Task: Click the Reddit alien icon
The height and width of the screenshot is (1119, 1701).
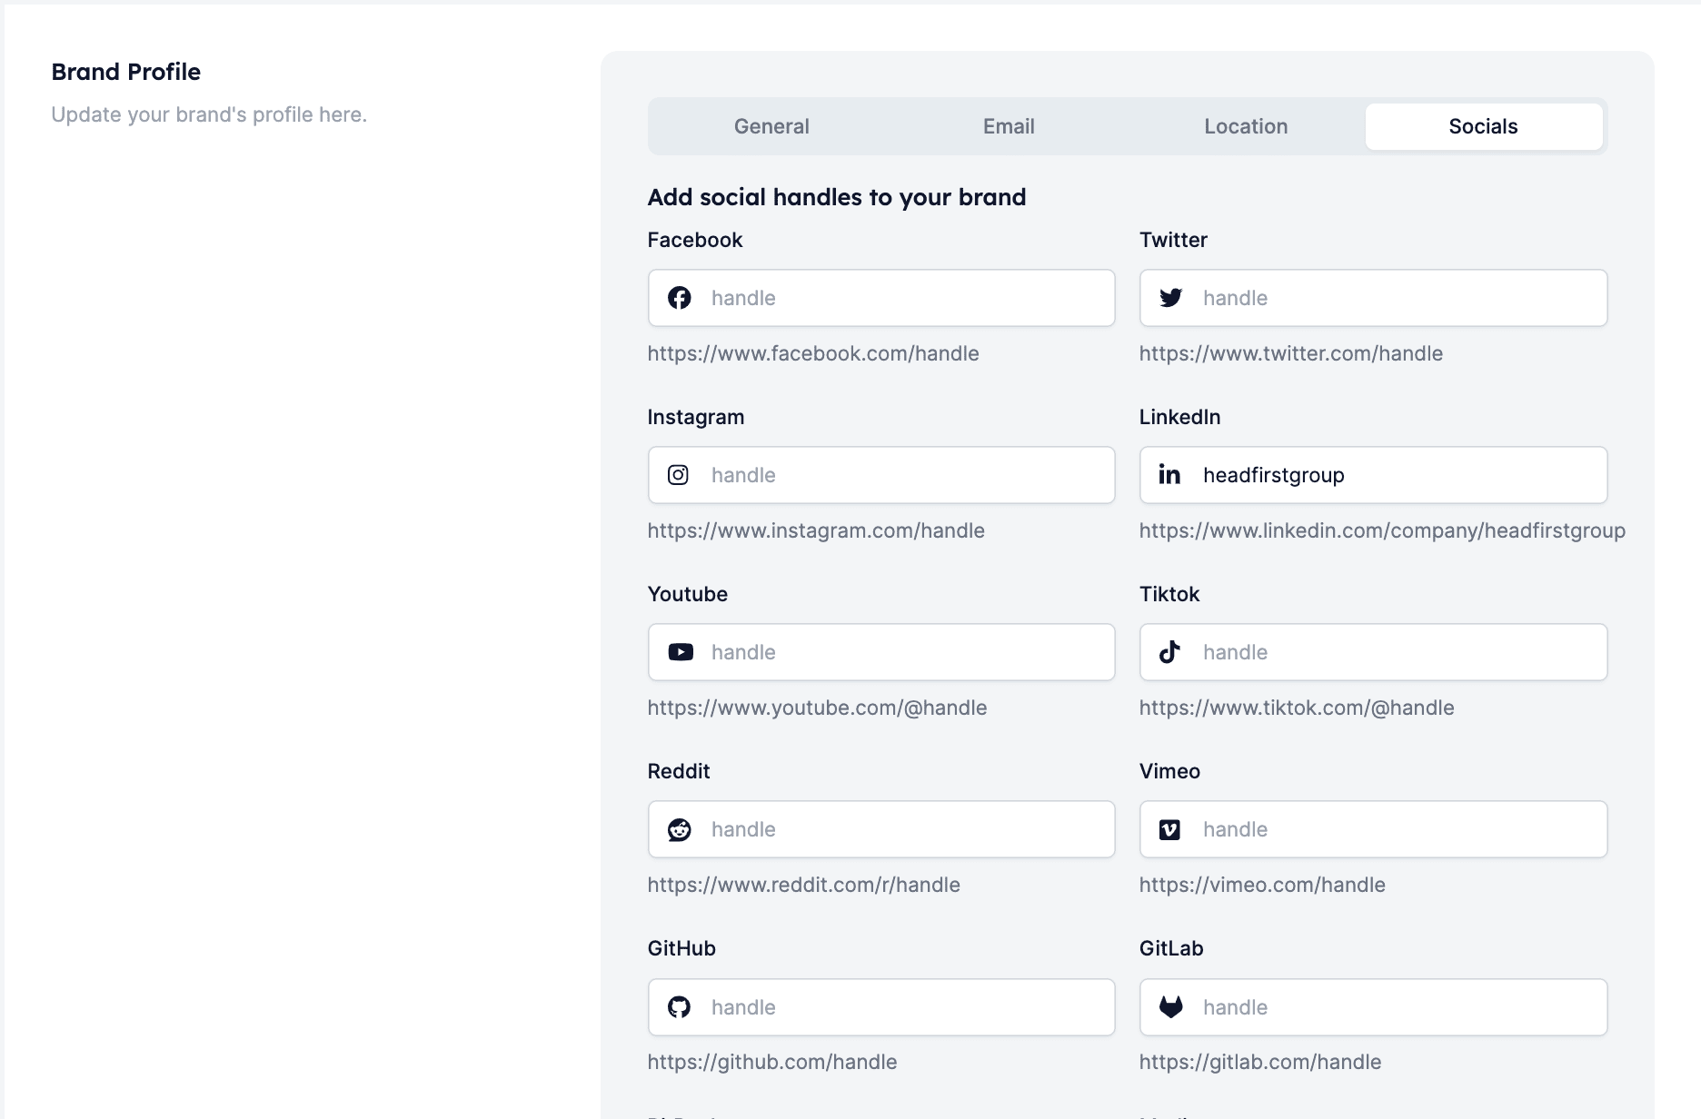Action: pos(680,829)
